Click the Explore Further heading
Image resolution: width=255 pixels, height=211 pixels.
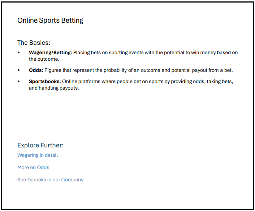tap(40, 145)
